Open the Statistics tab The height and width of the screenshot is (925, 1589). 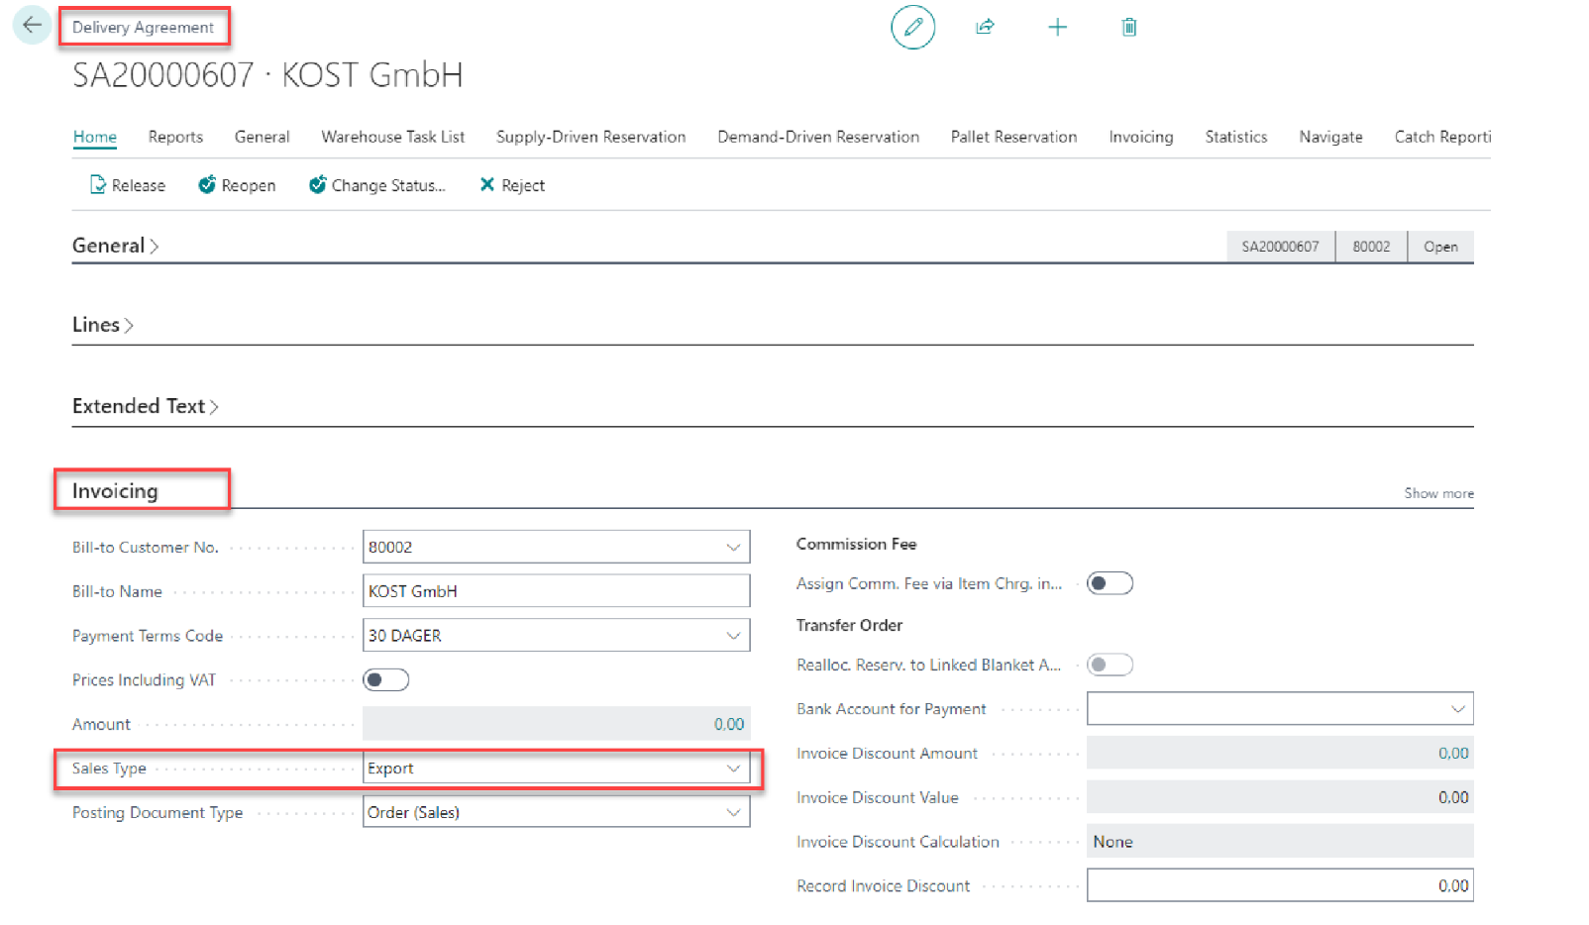[x=1235, y=137]
